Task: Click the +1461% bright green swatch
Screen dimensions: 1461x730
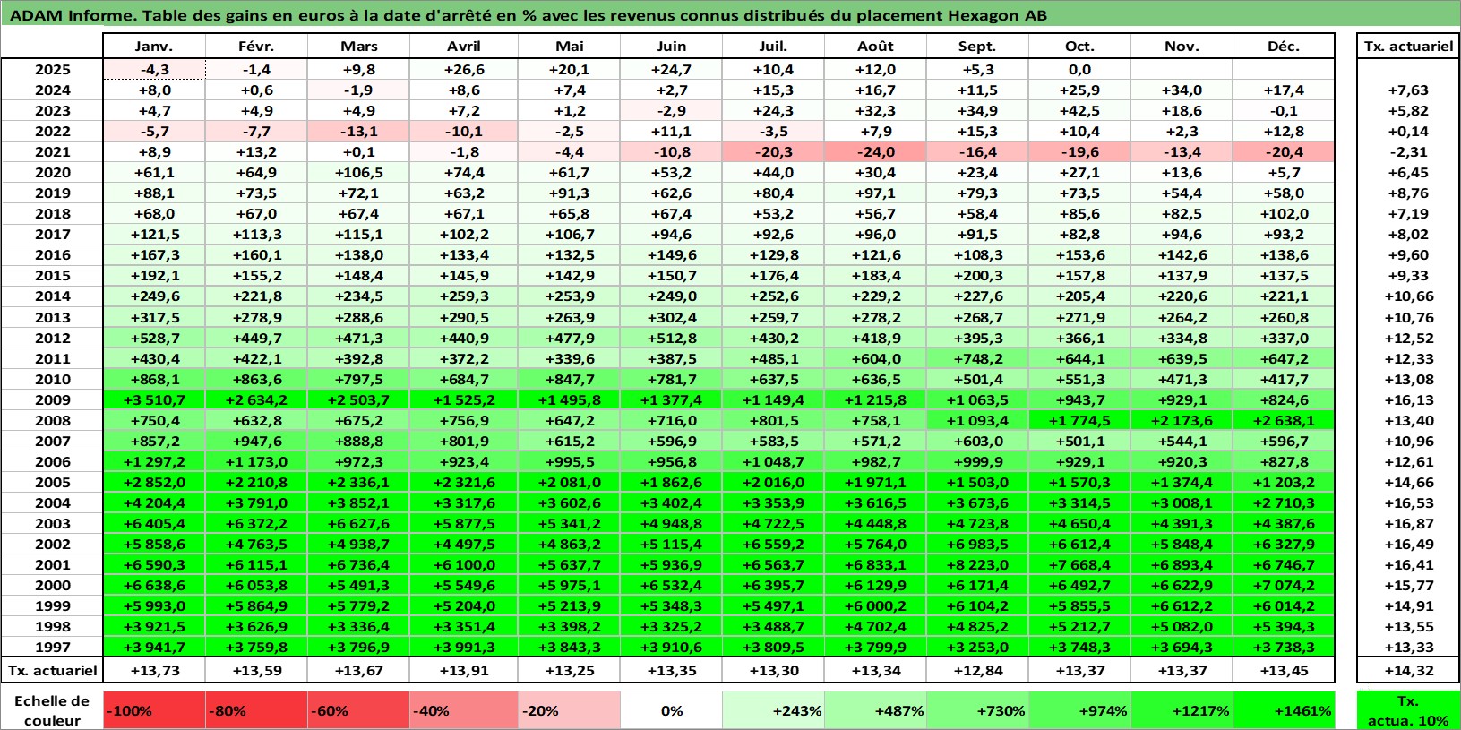Action: point(1284,710)
